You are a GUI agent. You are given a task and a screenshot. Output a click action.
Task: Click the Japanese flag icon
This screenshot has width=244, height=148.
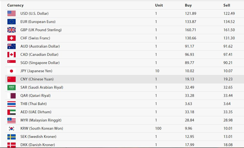pyautogui.click(x=12, y=71)
